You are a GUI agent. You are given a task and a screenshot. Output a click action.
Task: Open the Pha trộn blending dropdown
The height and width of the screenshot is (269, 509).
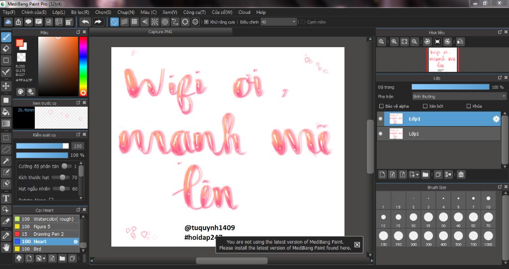point(459,96)
